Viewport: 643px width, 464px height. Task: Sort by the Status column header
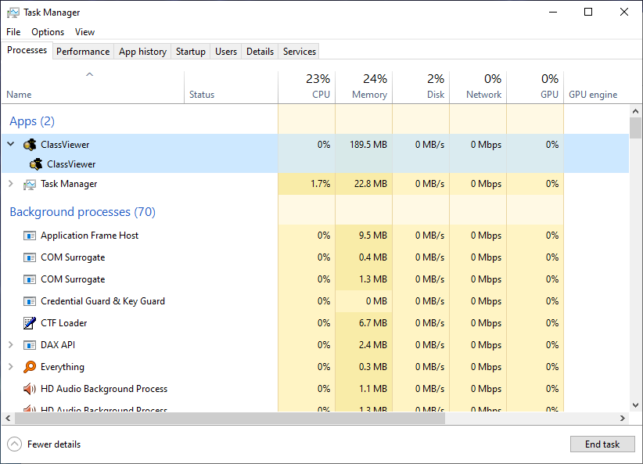(x=231, y=88)
